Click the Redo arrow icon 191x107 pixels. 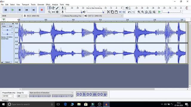click(x=133, y=12)
